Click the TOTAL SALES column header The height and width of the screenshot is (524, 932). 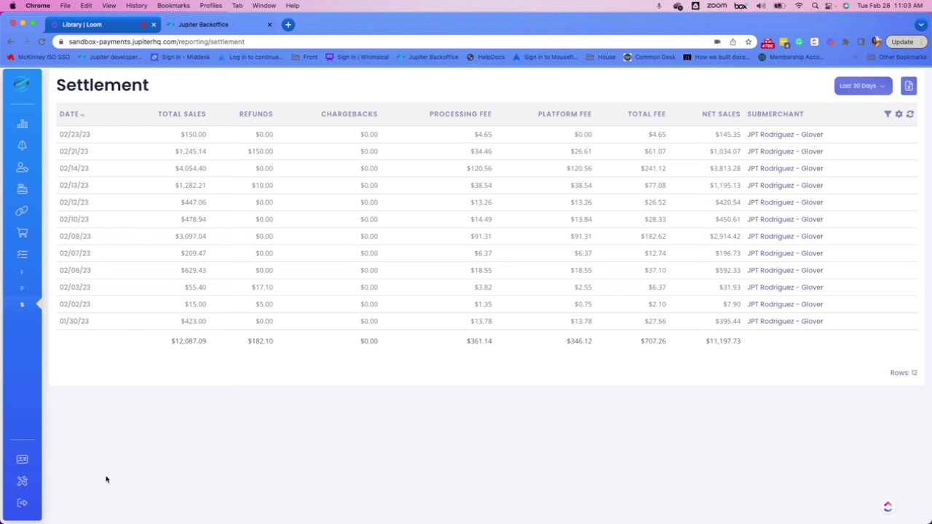[182, 114]
